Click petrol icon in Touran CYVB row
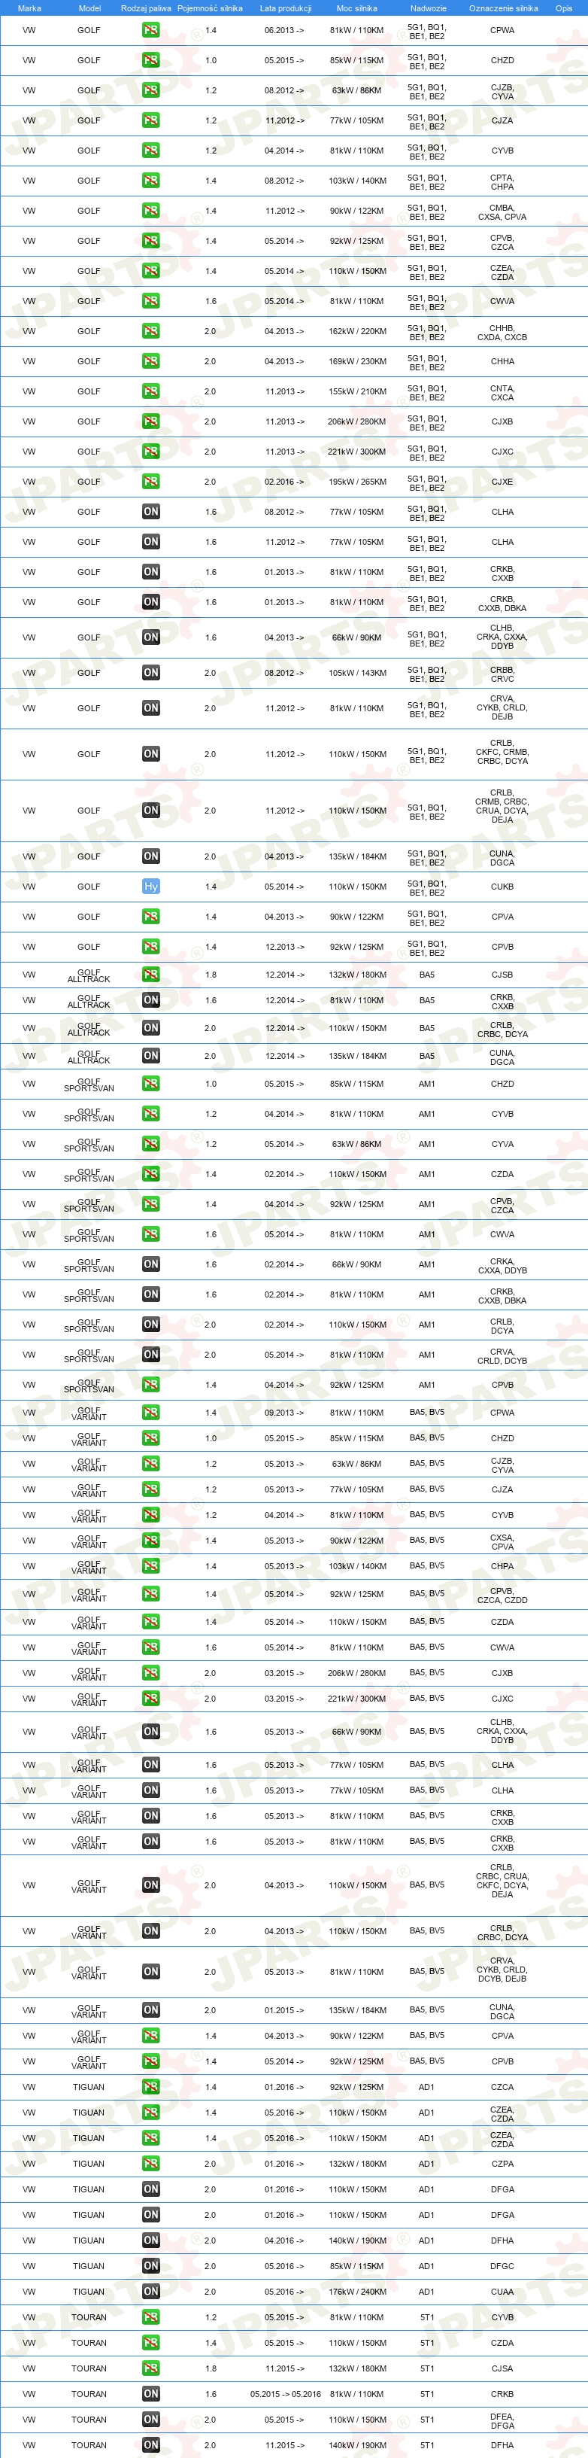The image size is (588, 2458). tap(150, 2317)
